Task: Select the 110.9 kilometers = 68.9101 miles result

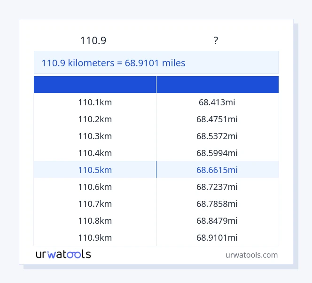Action: pos(114,63)
